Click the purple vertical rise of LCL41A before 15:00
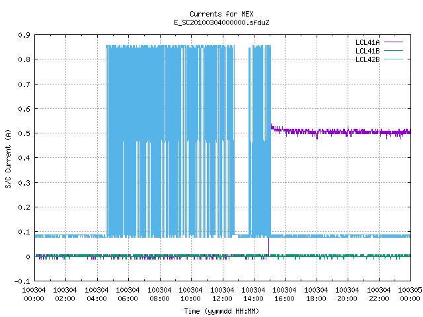 [x=268, y=246]
